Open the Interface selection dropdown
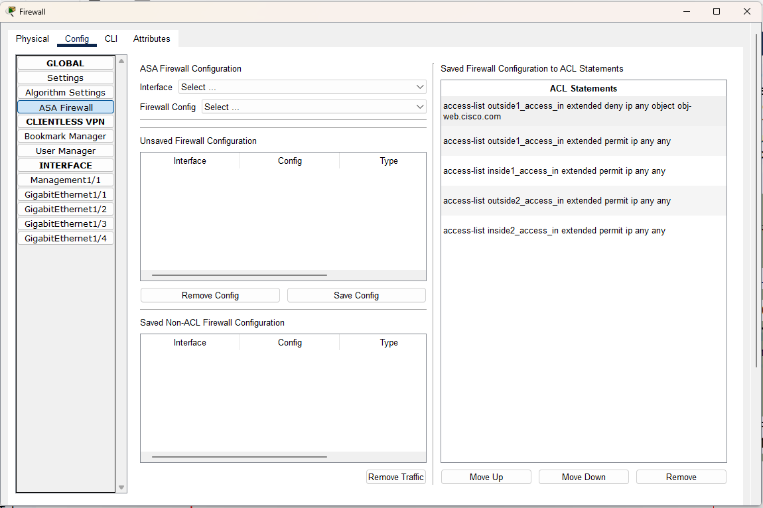763x508 pixels. coord(302,87)
